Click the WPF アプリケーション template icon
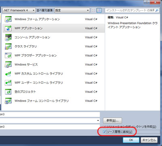162x146 pixels. pos(8,28)
